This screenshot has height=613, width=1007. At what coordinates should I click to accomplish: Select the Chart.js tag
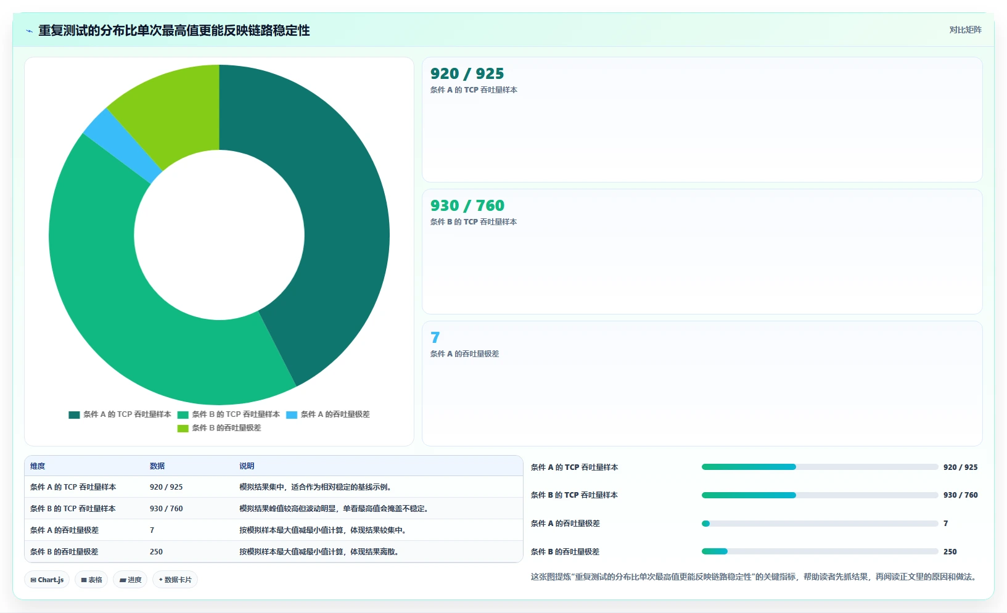point(47,580)
